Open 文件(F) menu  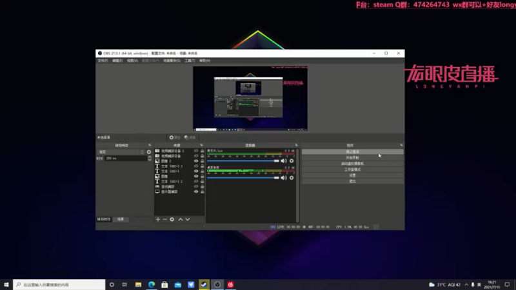pyautogui.click(x=103, y=61)
